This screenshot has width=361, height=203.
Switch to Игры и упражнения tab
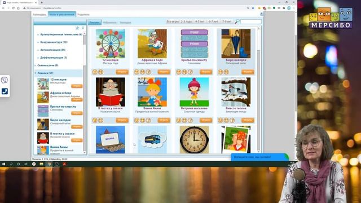pos(62,15)
